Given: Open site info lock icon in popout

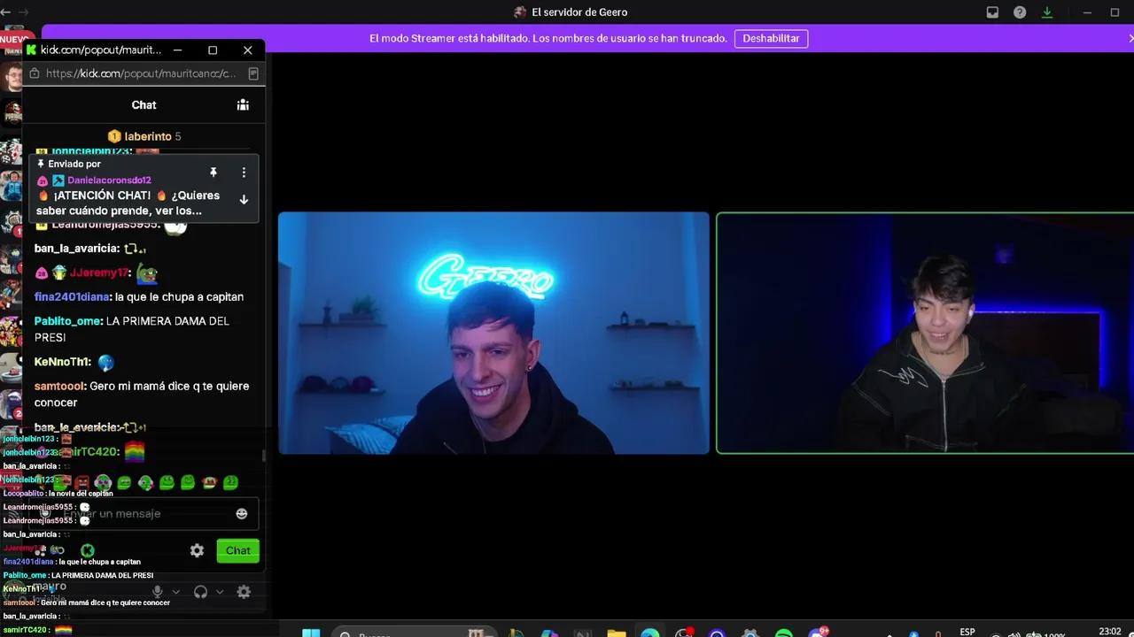Looking at the screenshot, I should (35, 73).
